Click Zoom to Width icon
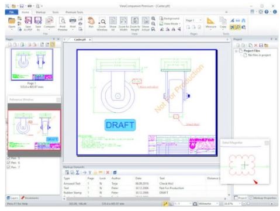This screenshot has width=280, height=211. [x=123, y=20]
